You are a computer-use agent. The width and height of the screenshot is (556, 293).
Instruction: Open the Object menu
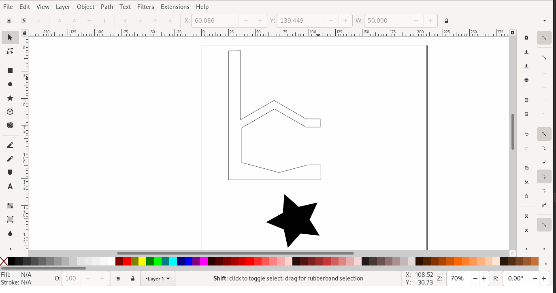85,7
